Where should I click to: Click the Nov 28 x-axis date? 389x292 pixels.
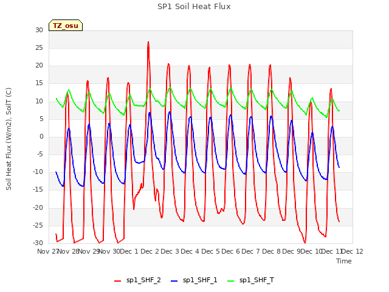point(68,251)
